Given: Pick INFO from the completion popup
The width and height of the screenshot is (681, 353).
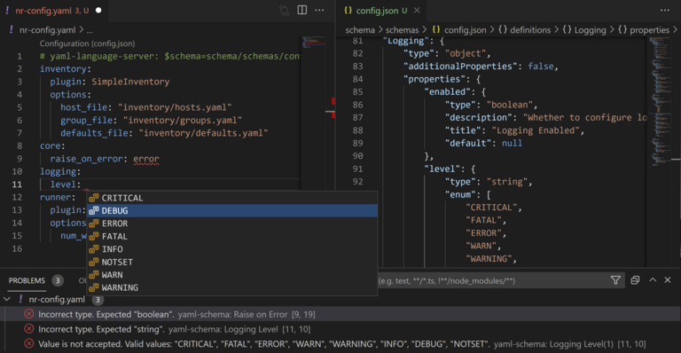Looking at the screenshot, I should click(232, 249).
